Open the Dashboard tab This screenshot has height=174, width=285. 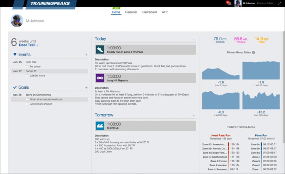point(149,12)
